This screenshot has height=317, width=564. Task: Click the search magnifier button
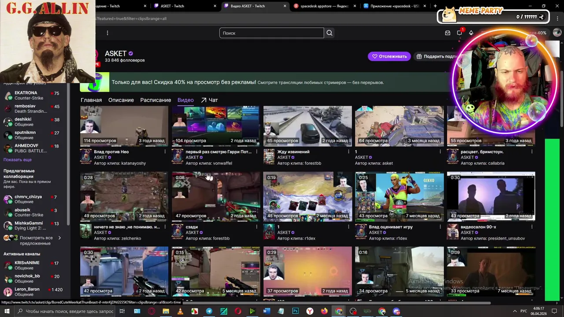329,33
